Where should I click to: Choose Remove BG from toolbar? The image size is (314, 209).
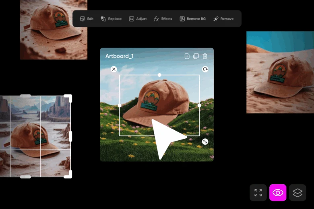point(192,19)
